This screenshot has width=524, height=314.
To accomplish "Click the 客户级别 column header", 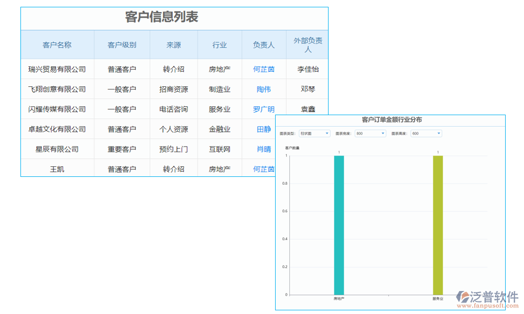I will click(122, 45).
